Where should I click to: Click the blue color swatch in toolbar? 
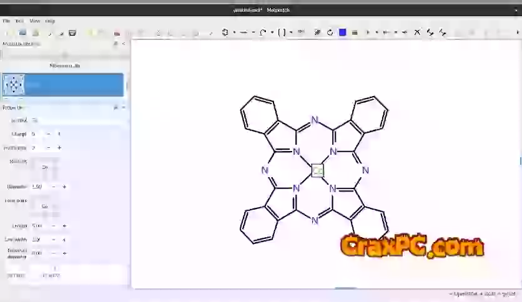click(x=342, y=32)
